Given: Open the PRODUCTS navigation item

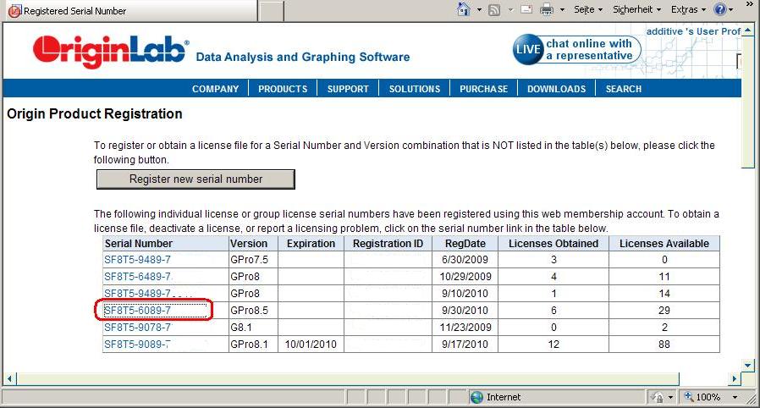Looking at the screenshot, I should coord(283,89).
